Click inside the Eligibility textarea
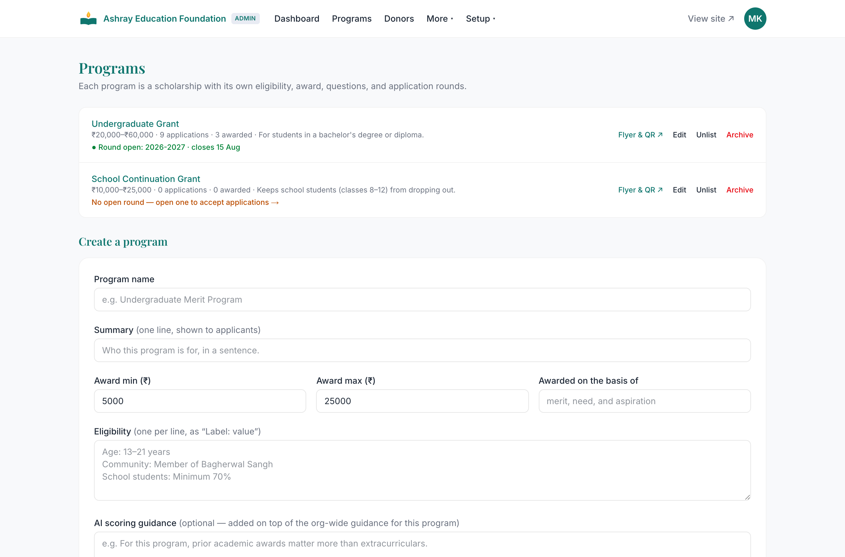The height and width of the screenshot is (557, 845). click(x=422, y=470)
